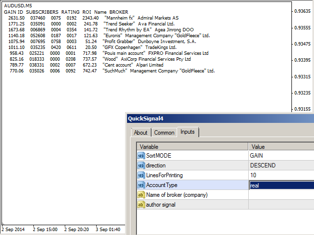The image size is (314, 235).
Task: Edit the LinesForPrinting value 10
Action: 281,175
